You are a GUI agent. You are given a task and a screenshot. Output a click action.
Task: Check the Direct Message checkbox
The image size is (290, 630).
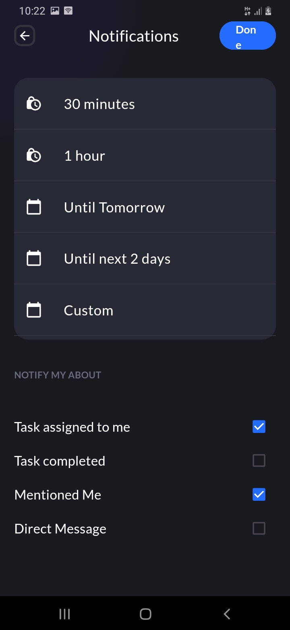(x=259, y=529)
